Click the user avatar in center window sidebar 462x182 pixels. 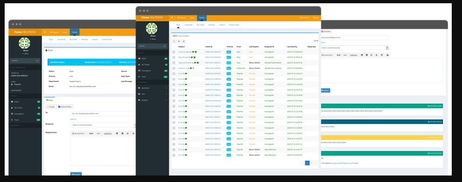pos(152,28)
